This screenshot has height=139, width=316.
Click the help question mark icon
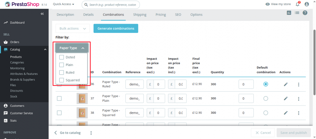305,13
